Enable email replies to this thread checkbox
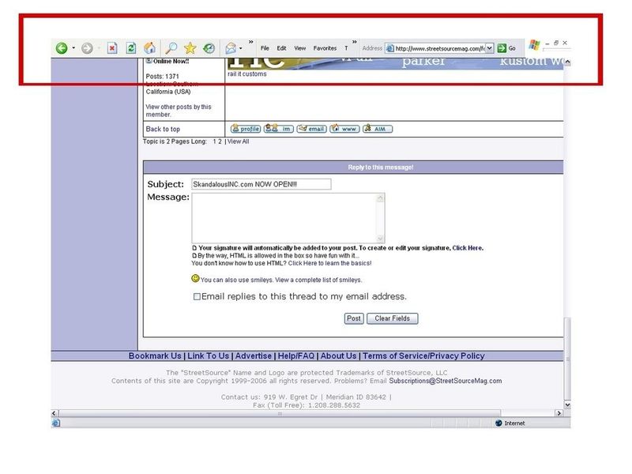The height and width of the screenshot is (474, 632). (x=197, y=297)
